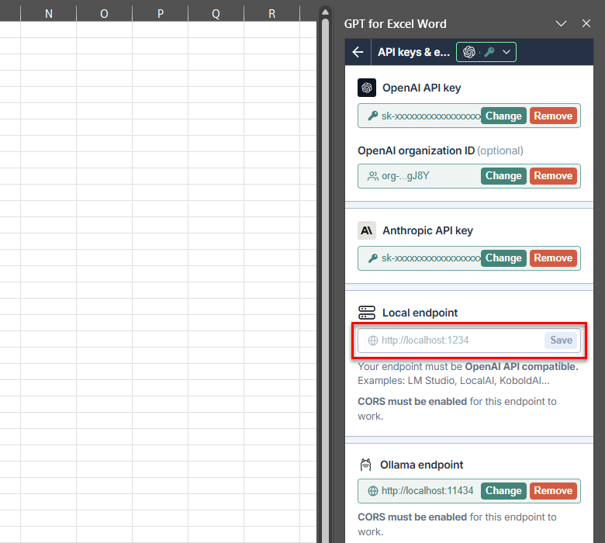Image resolution: width=605 pixels, height=543 pixels.
Task: Select column P header
Action: click(160, 14)
